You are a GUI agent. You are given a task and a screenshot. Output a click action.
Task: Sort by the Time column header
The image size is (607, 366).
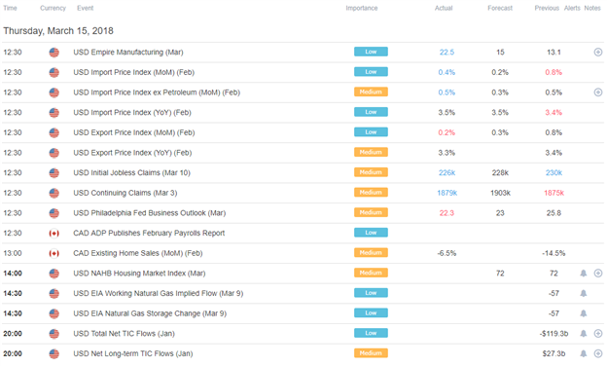[x=10, y=8]
